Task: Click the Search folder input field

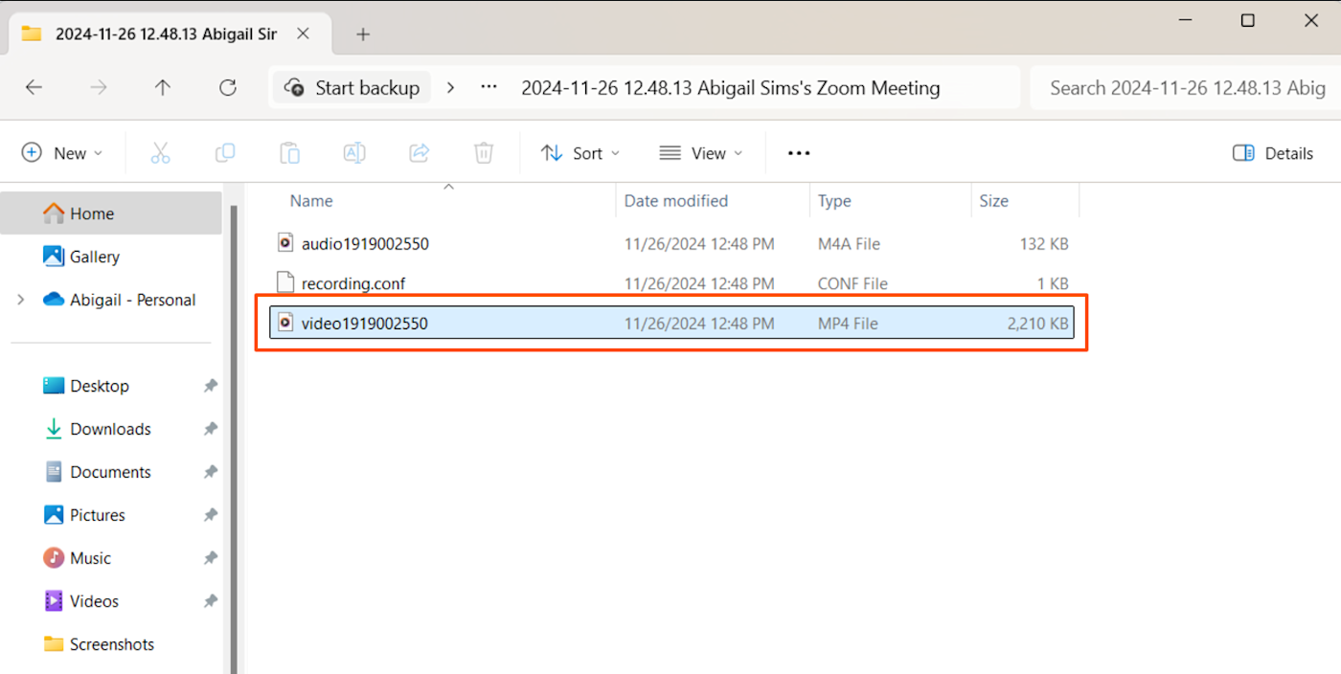Action: click(1185, 88)
